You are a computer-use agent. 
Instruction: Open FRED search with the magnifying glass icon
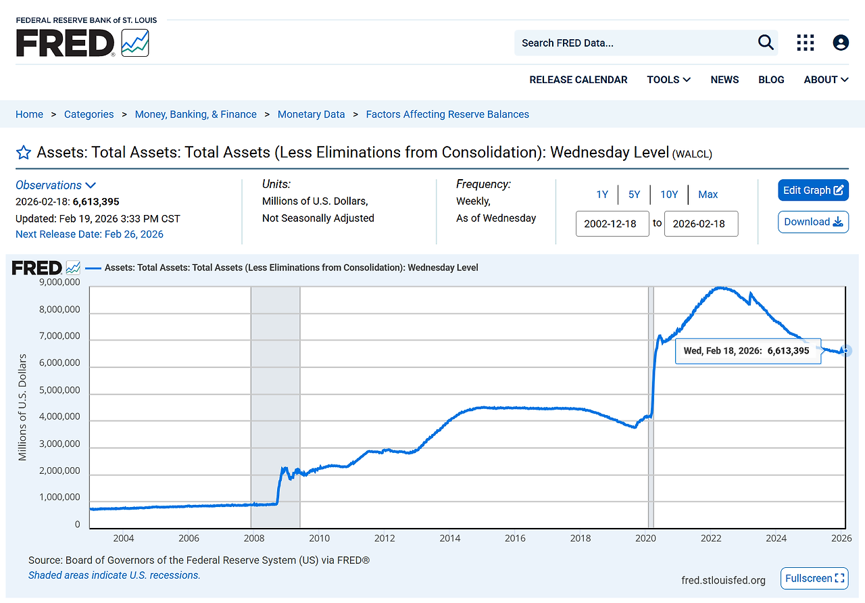click(765, 42)
